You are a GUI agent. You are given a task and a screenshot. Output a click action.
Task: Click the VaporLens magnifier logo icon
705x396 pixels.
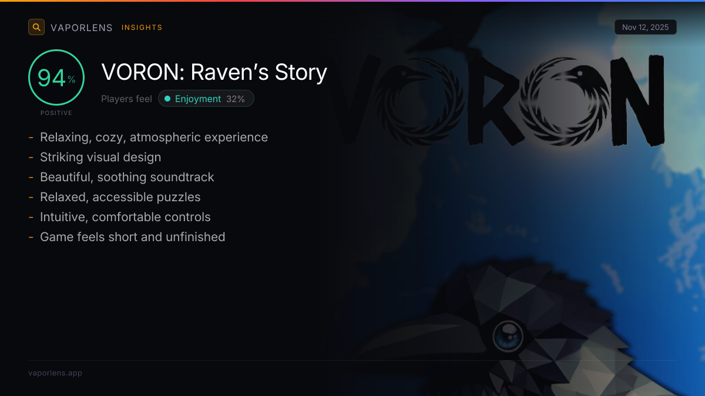tap(36, 27)
